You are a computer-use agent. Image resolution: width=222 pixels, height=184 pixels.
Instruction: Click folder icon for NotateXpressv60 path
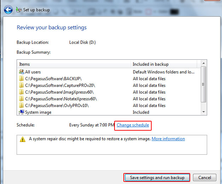(21, 99)
